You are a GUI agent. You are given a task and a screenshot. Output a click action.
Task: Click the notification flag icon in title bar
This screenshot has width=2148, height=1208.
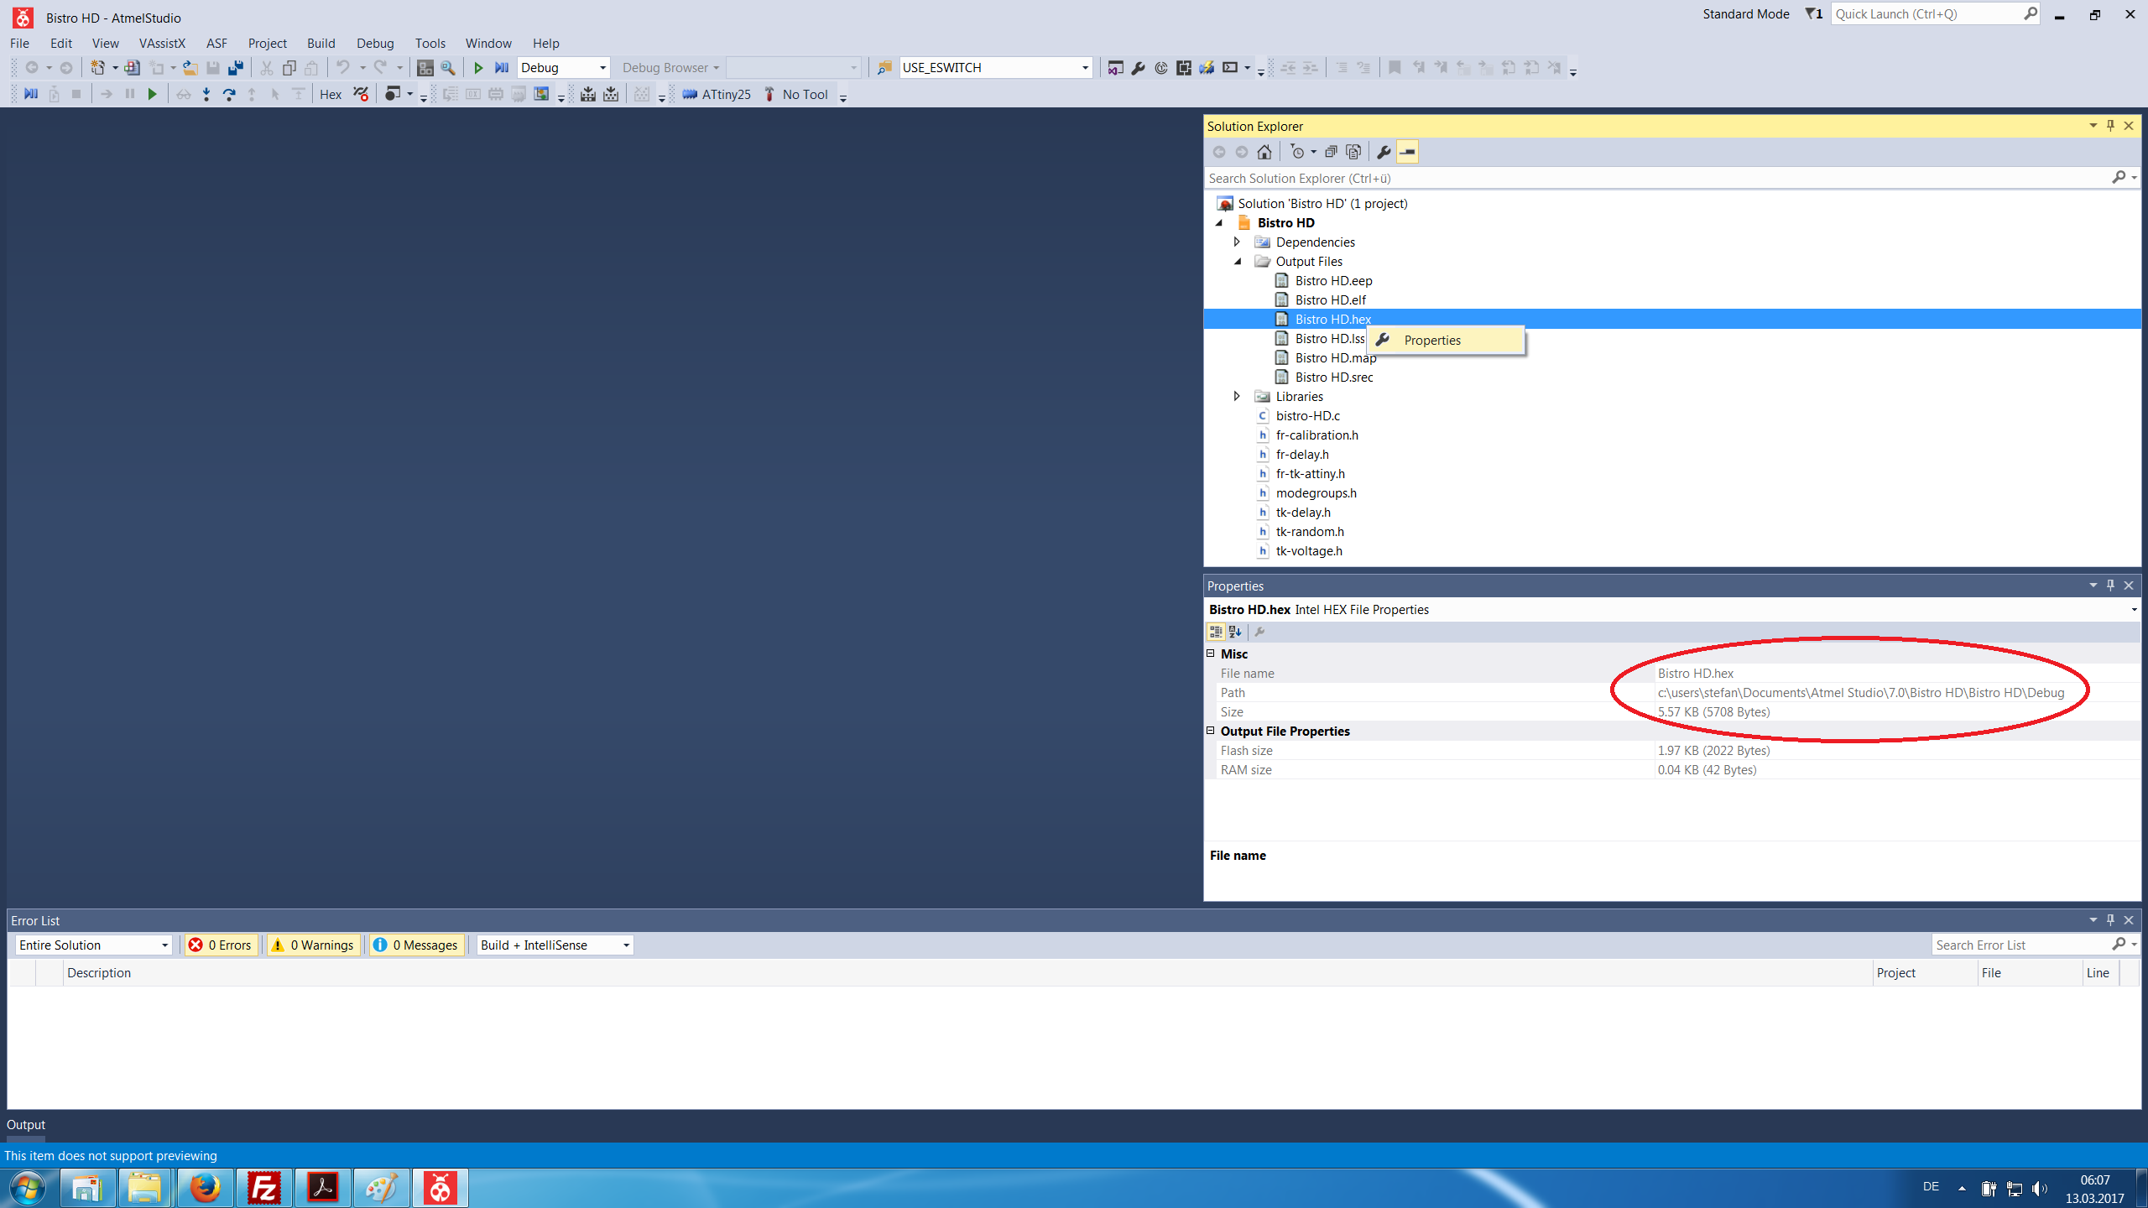click(x=1813, y=14)
